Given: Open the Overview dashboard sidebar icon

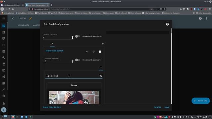Looking at the screenshot, I should click(x=4, y=26).
